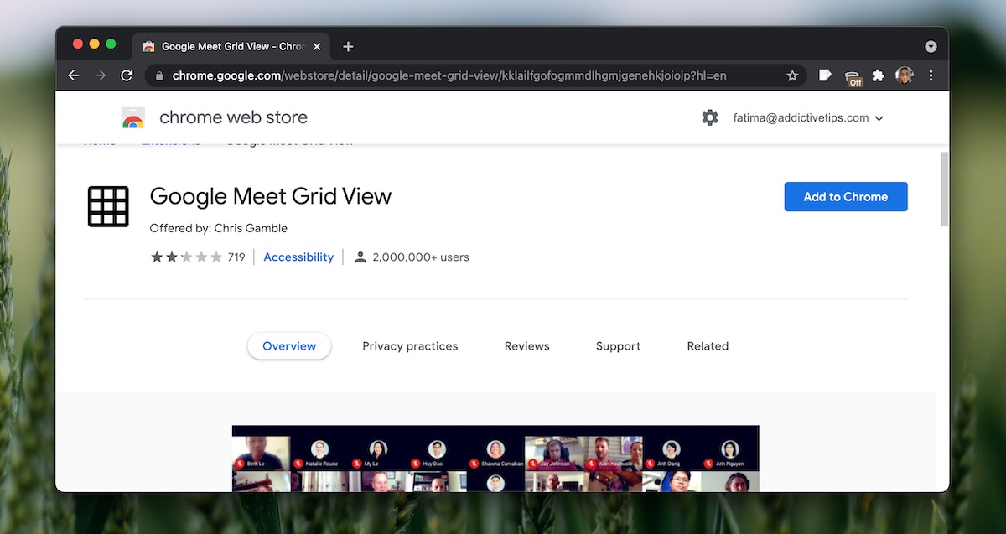The image size is (1006, 534).
Task: Open the Chrome three-dot menu
Action: (x=931, y=75)
